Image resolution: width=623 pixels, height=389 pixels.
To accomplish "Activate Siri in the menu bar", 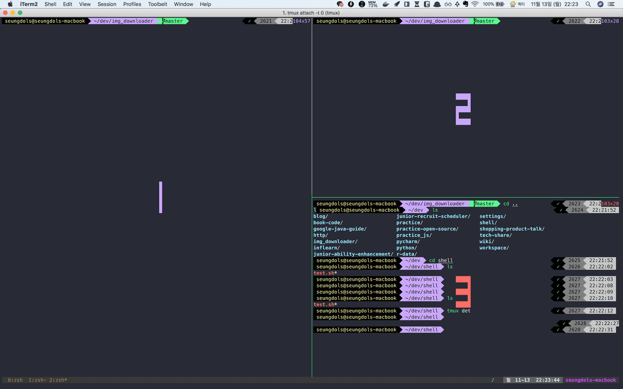I will 600,4.
